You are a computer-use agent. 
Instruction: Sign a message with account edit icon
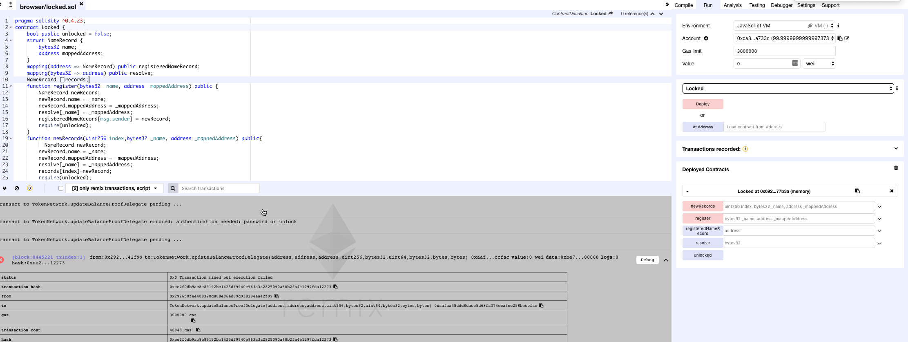[847, 38]
